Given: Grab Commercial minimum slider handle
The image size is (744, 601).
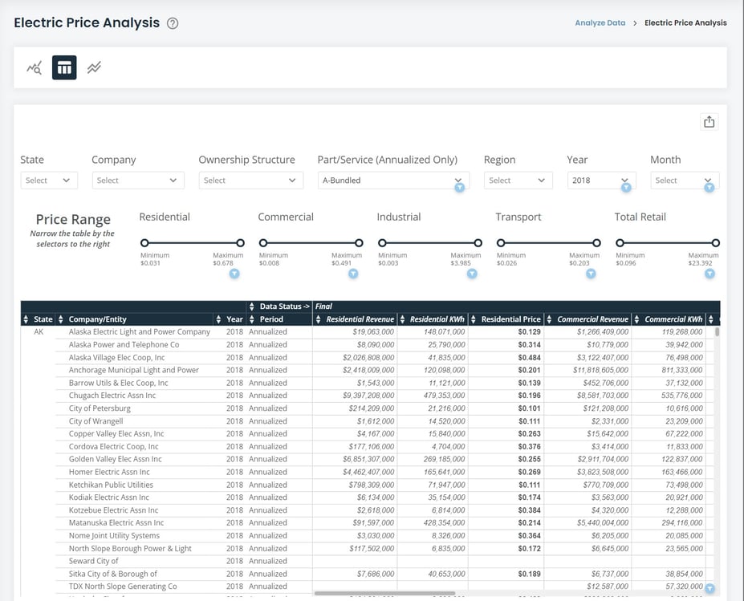Looking at the screenshot, I should (x=263, y=243).
